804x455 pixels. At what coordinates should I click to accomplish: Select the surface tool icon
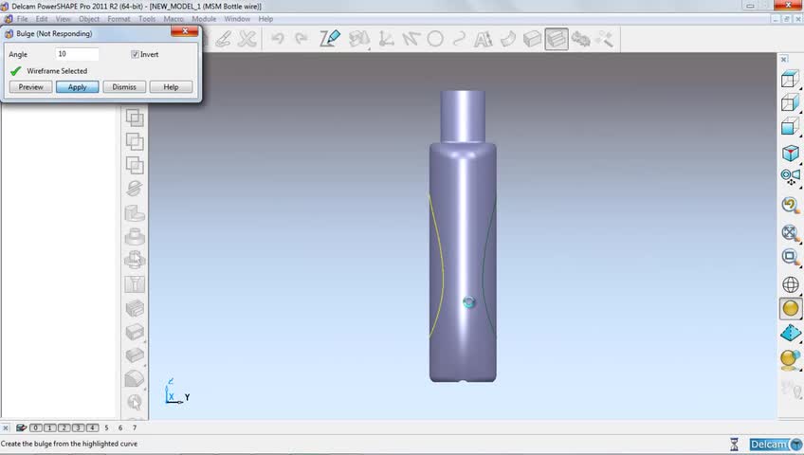[x=507, y=39]
